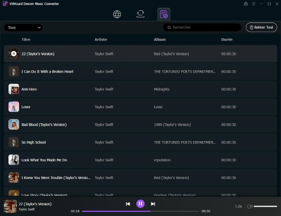The width and height of the screenshot is (281, 216).
Task: Click the Midnights album cell
Action: tap(162, 89)
